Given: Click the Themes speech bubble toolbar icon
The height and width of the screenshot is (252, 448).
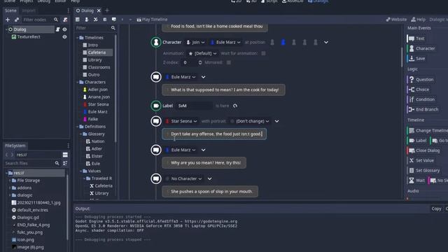Looking at the screenshot, I should 114,20.
